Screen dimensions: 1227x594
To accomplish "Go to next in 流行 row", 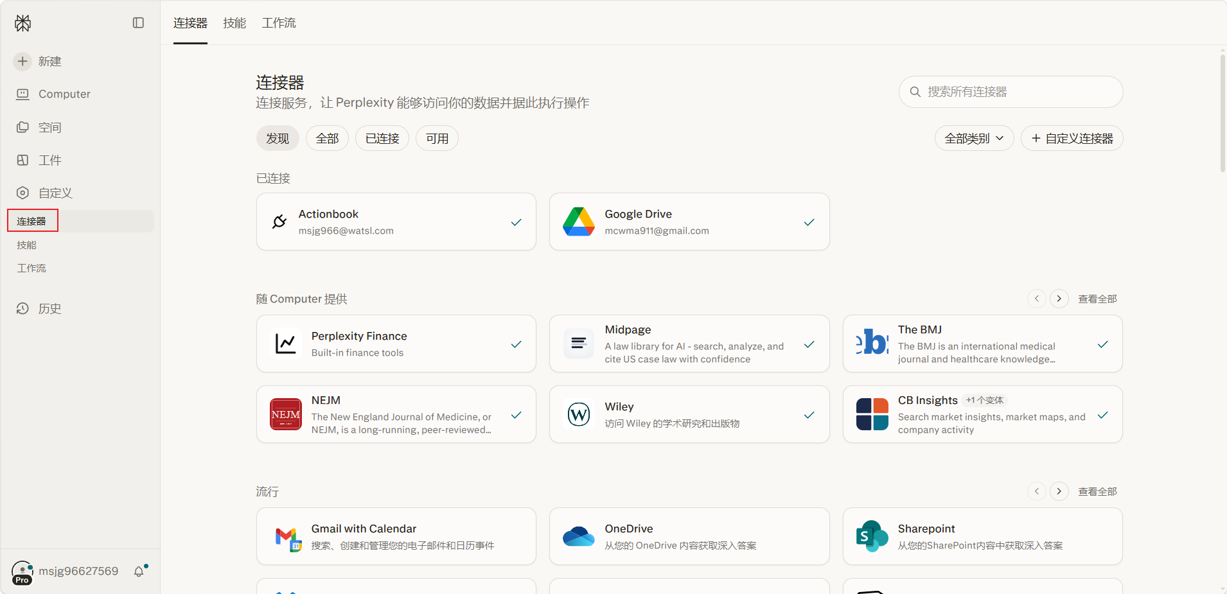I will 1059,491.
